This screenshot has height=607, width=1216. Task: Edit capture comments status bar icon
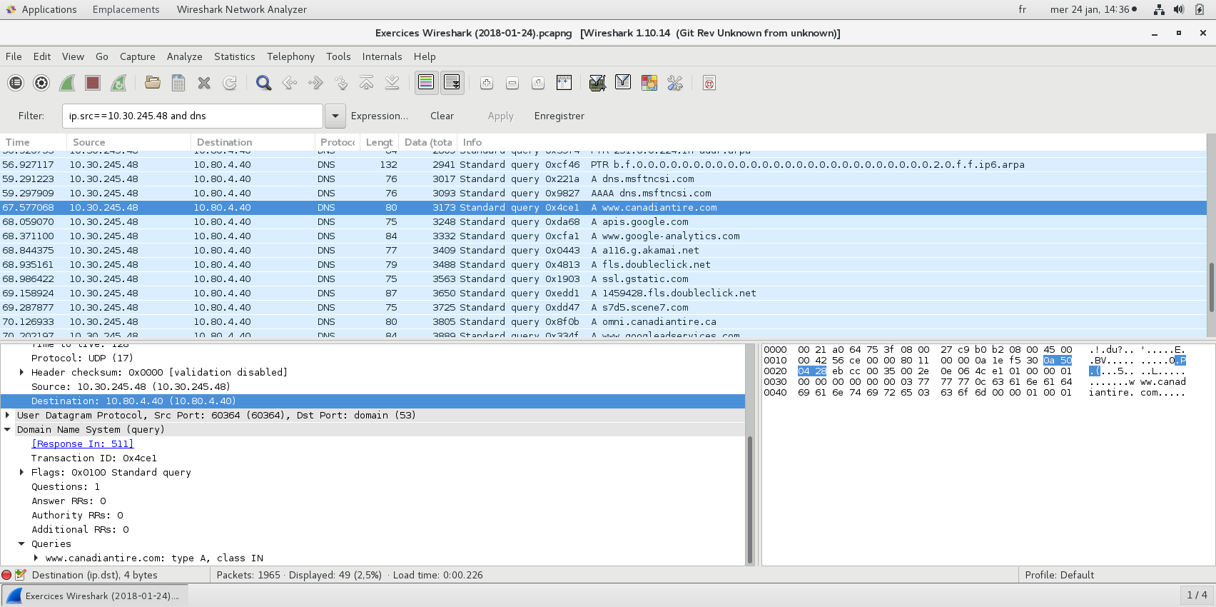coord(21,575)
